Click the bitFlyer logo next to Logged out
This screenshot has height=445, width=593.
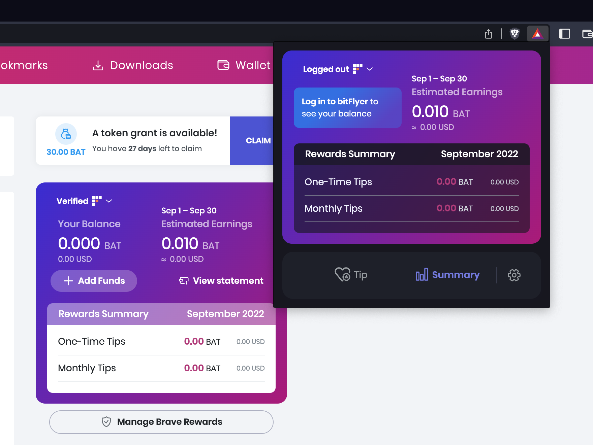[357, 69]
